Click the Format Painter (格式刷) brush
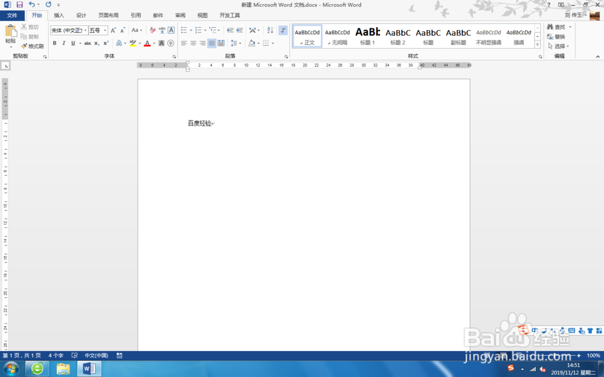Viewport: 604px width, 377px height. coord(33,46)
